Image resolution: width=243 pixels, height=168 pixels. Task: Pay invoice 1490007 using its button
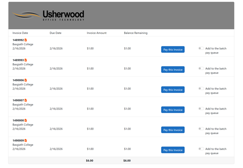coord(173,110)
